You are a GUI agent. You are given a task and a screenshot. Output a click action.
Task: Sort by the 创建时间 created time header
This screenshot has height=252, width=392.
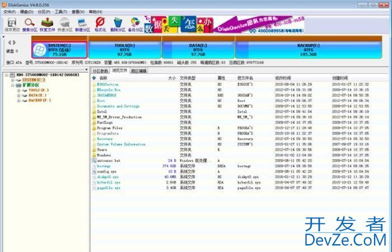(340, 78)
